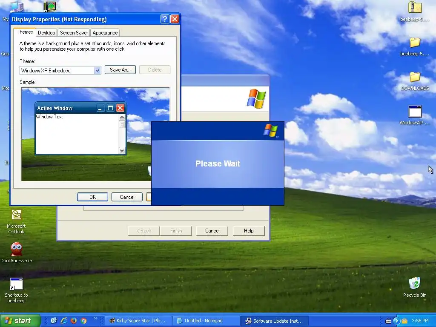The image size is (436, 327).
Task: Select the DOWNLOADS folder icon
Action: [x=415, y=81]
